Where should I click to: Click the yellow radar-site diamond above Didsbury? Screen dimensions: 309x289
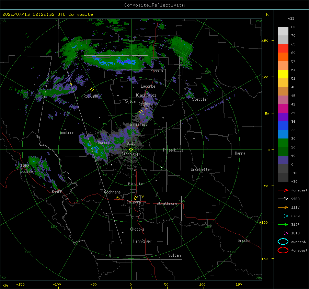[131, 150]
